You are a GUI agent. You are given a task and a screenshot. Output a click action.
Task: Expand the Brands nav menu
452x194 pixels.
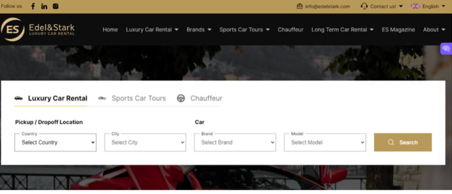(x=209, y=29)
